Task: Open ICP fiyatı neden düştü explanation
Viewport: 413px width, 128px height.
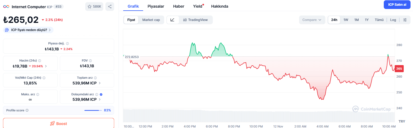Action: (28, 30)
